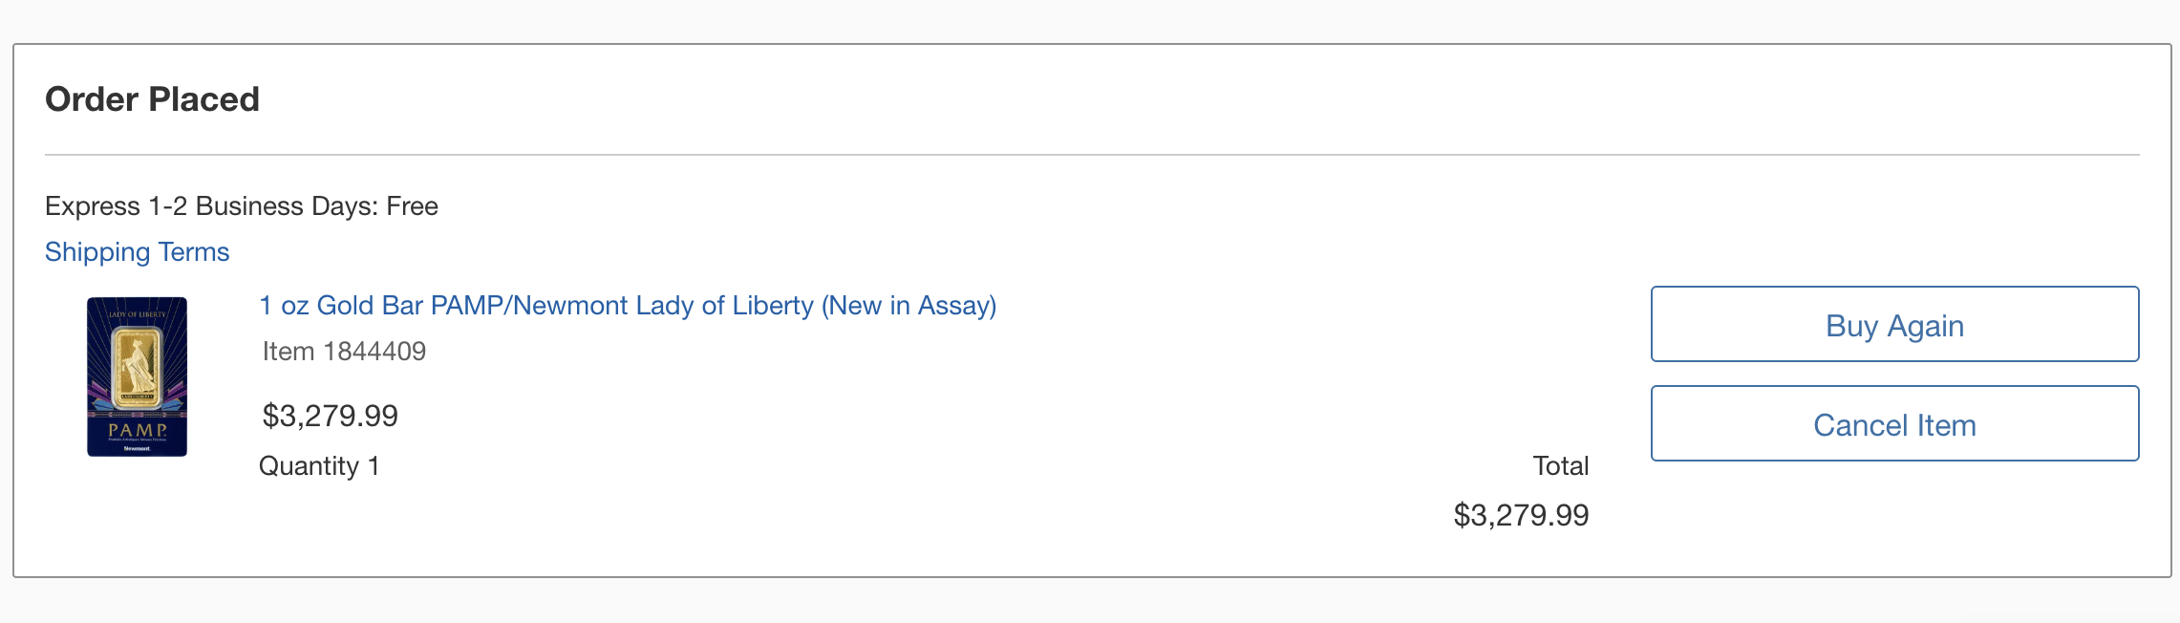This screenshot has height=623, width=2180.
Task: Click the Quantity 1 label
Action: pos(319,466)
